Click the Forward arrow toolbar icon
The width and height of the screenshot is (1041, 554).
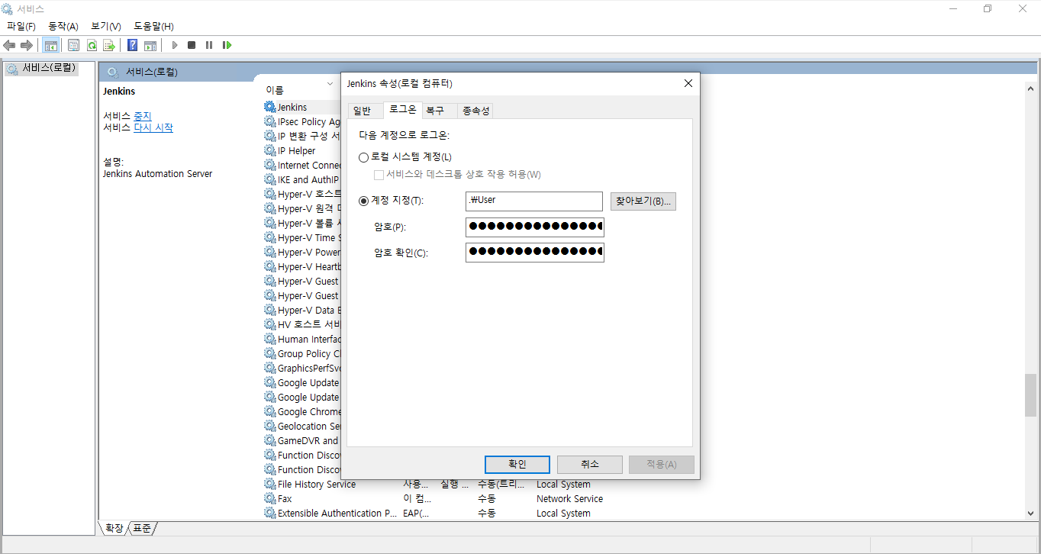pyautogui.click(x=26, y=45)
